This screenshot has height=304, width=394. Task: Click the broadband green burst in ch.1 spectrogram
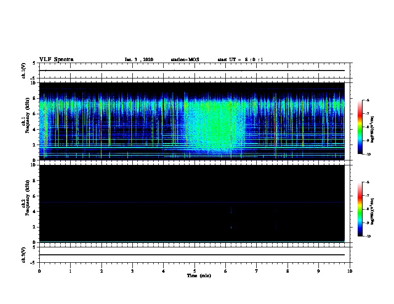pos(213,124)
